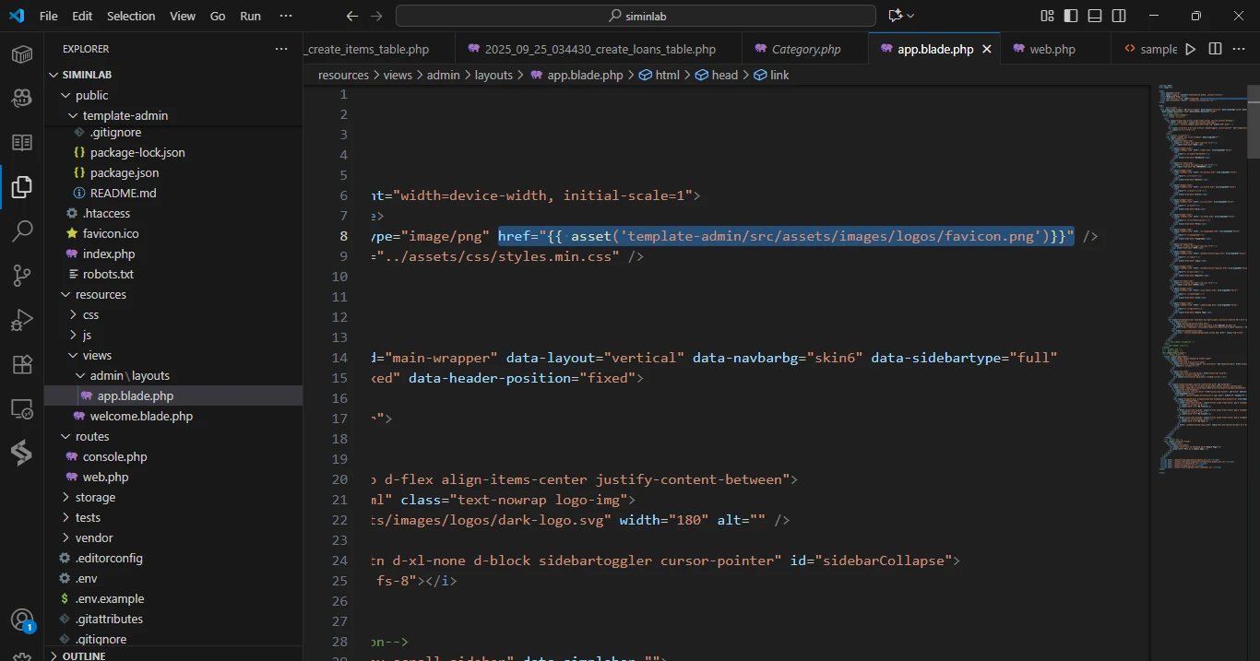Click the Accounts icon with notification badge

click(x=22, y=620)
